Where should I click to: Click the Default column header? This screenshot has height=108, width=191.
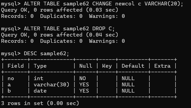click(133, 66)
